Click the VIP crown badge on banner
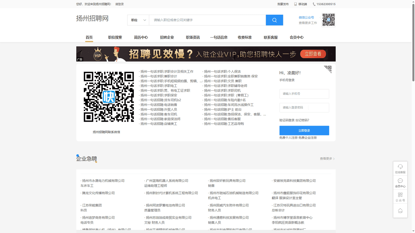The width and height of the screenshot is (415, 233). (98, 54)
